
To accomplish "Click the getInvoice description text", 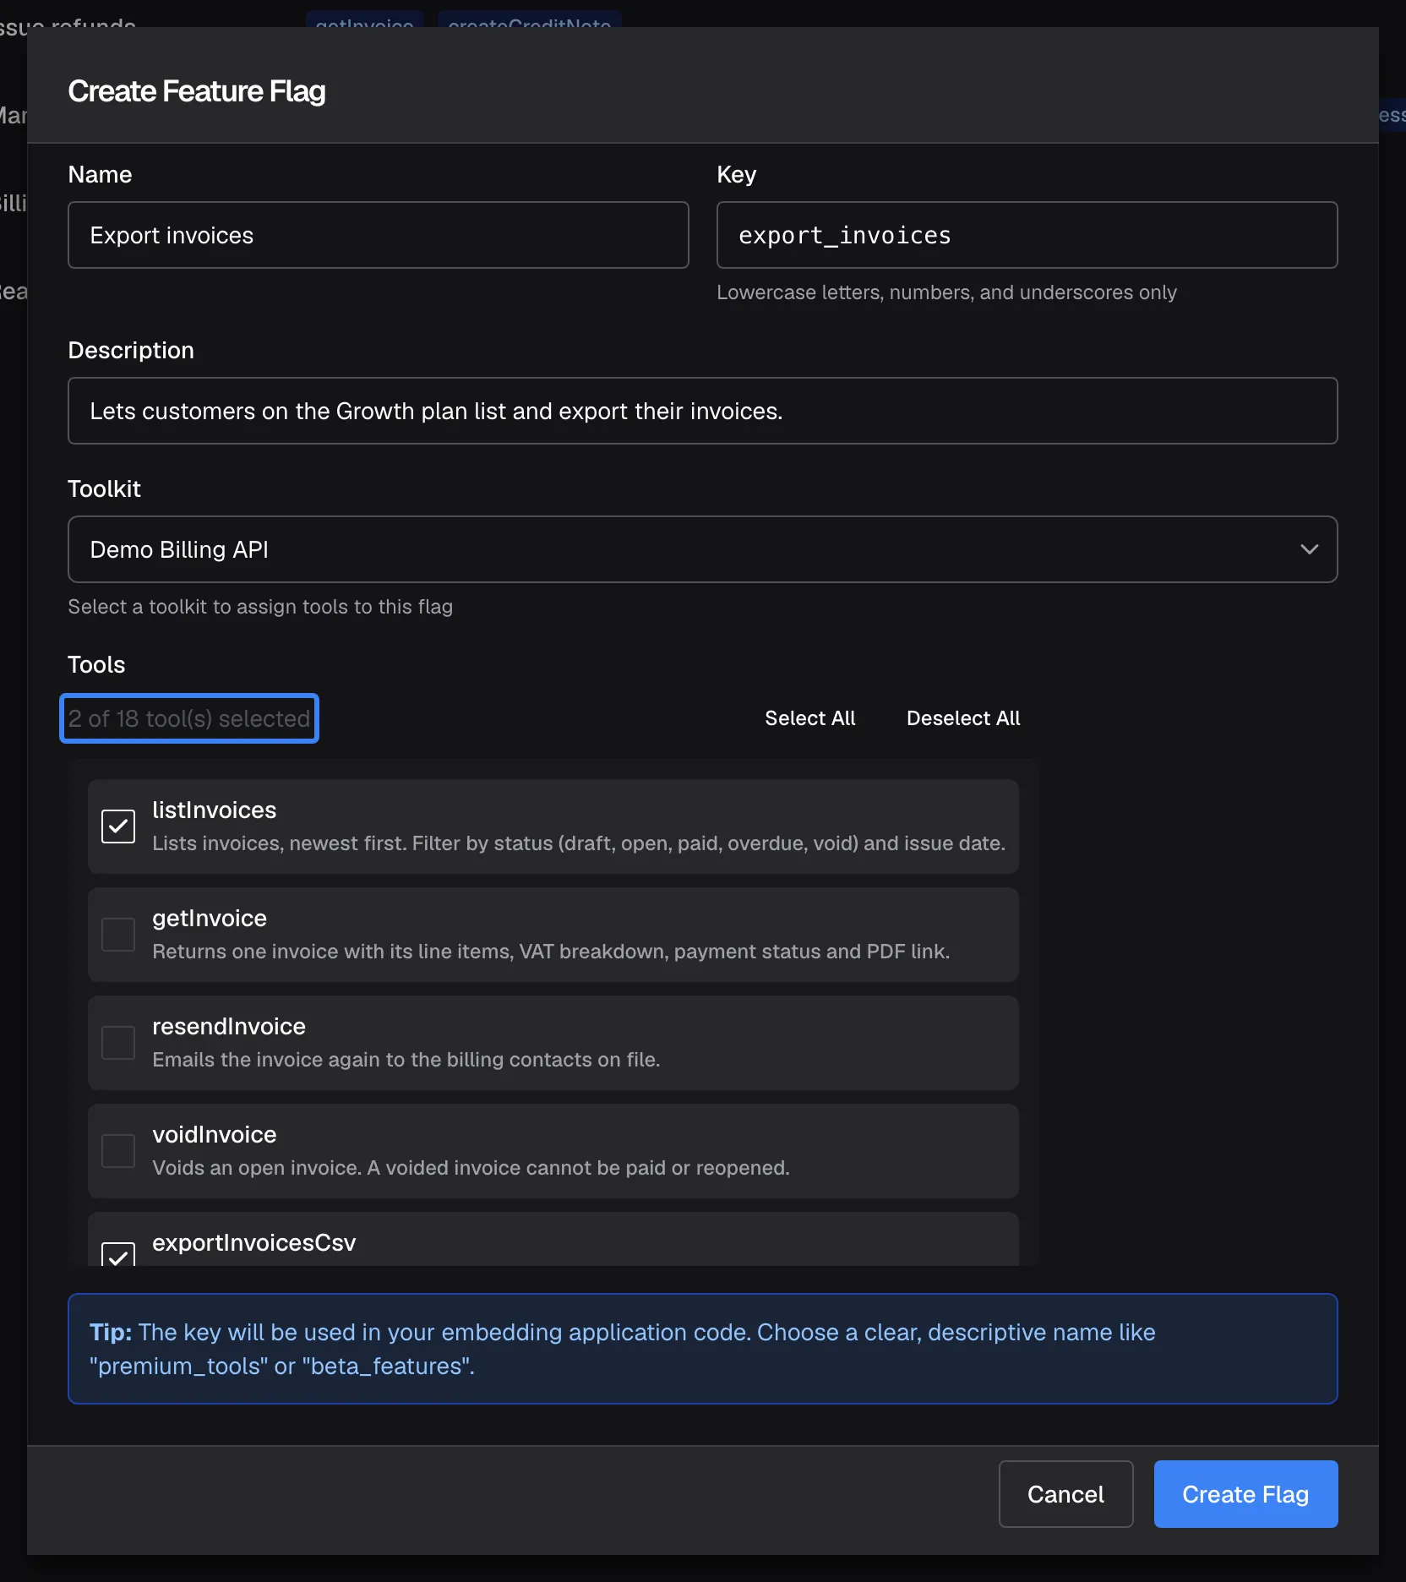I will [551, 952].
